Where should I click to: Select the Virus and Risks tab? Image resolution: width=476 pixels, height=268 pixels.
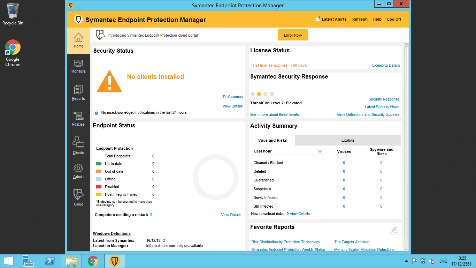(x=272, y=140)
